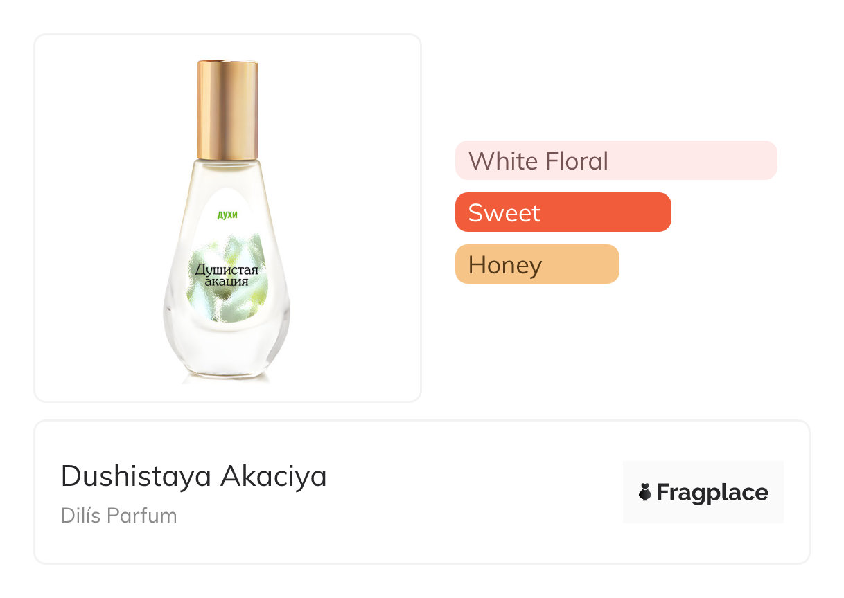Image resolution: width=844 pixels, height=598 pixels.
Task: Select the Honey accord bar
Action: click(x=536, y=264)
